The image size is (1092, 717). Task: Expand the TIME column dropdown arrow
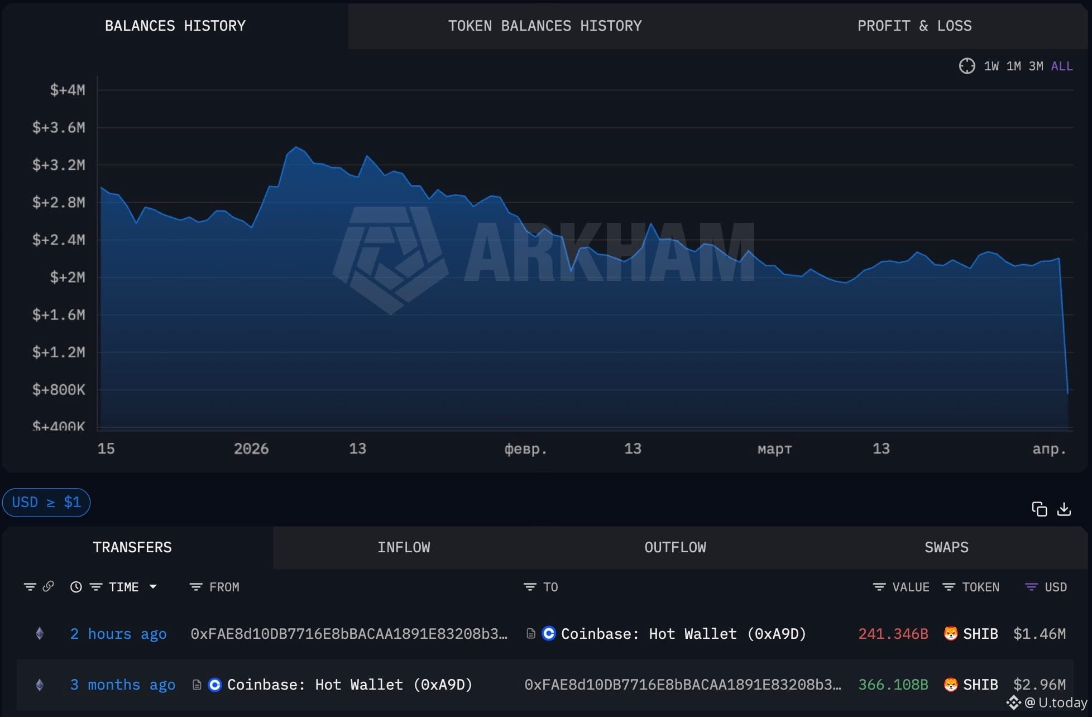[153, 587]
